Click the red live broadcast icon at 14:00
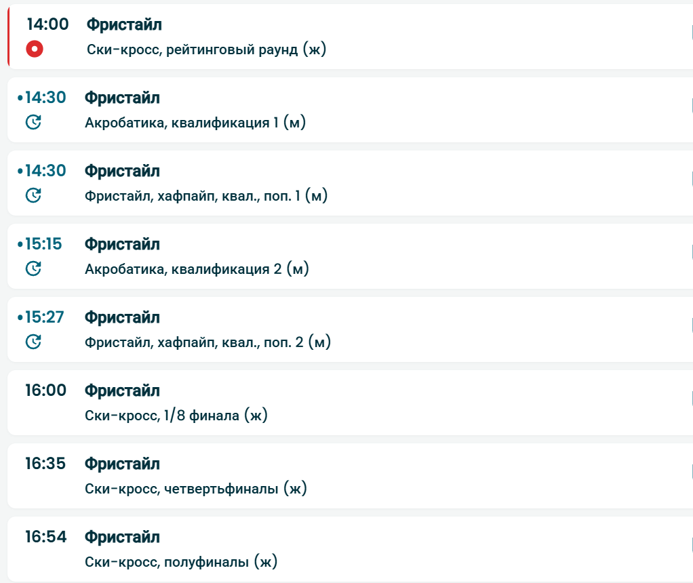 pyautogui.click(x=35, y=49)
